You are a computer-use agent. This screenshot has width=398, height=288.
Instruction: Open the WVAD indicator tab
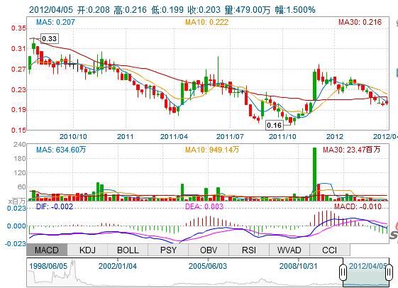(289, 250)
